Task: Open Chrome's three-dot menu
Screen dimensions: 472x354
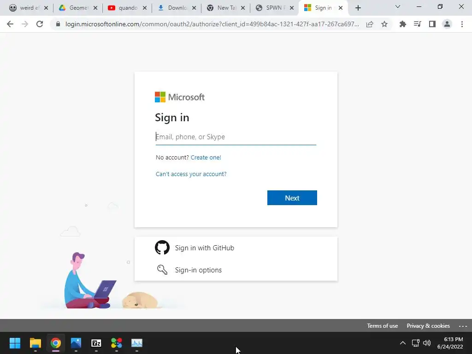Action: 462,24
